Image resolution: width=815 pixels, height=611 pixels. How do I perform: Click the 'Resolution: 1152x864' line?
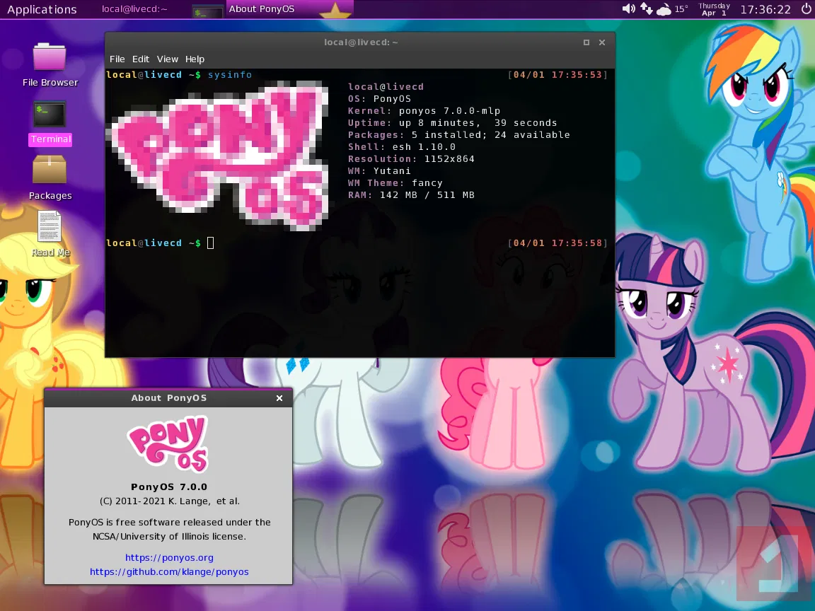pos(411,158)
